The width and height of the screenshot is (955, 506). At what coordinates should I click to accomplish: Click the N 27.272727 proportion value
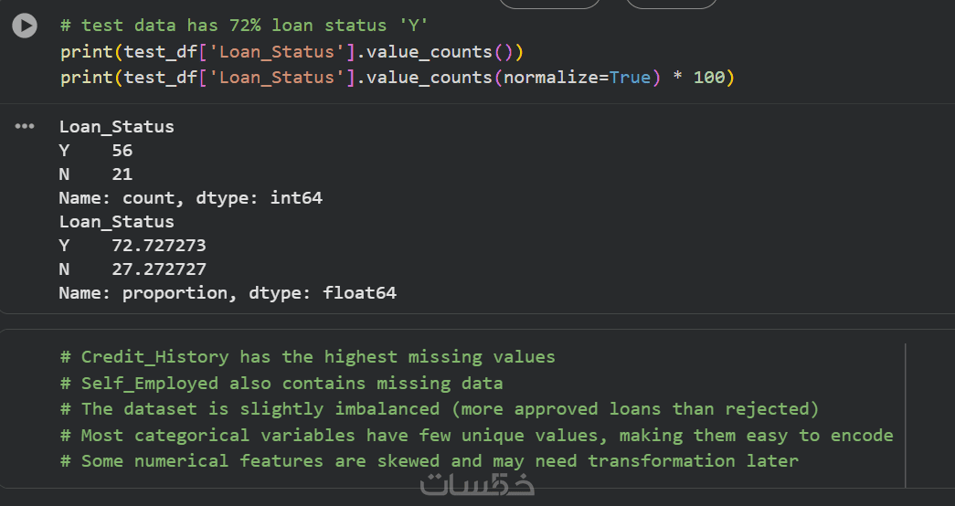point(159,269)
